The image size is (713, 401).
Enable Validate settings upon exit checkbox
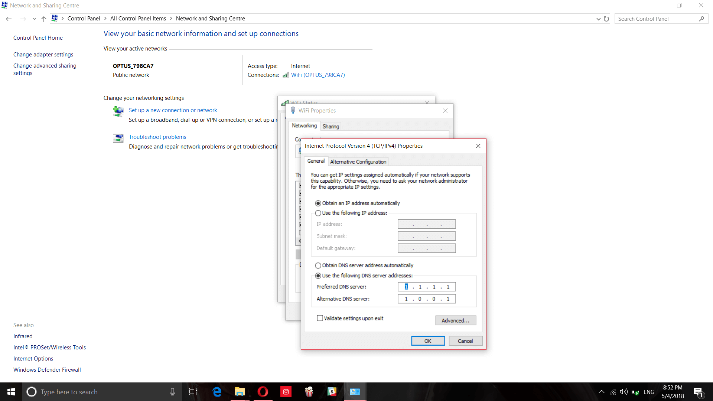tap(320, 318)
